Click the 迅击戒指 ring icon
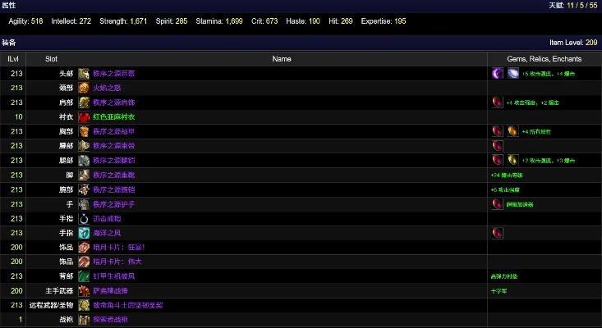The image size is (602, 328). [84, 219]
